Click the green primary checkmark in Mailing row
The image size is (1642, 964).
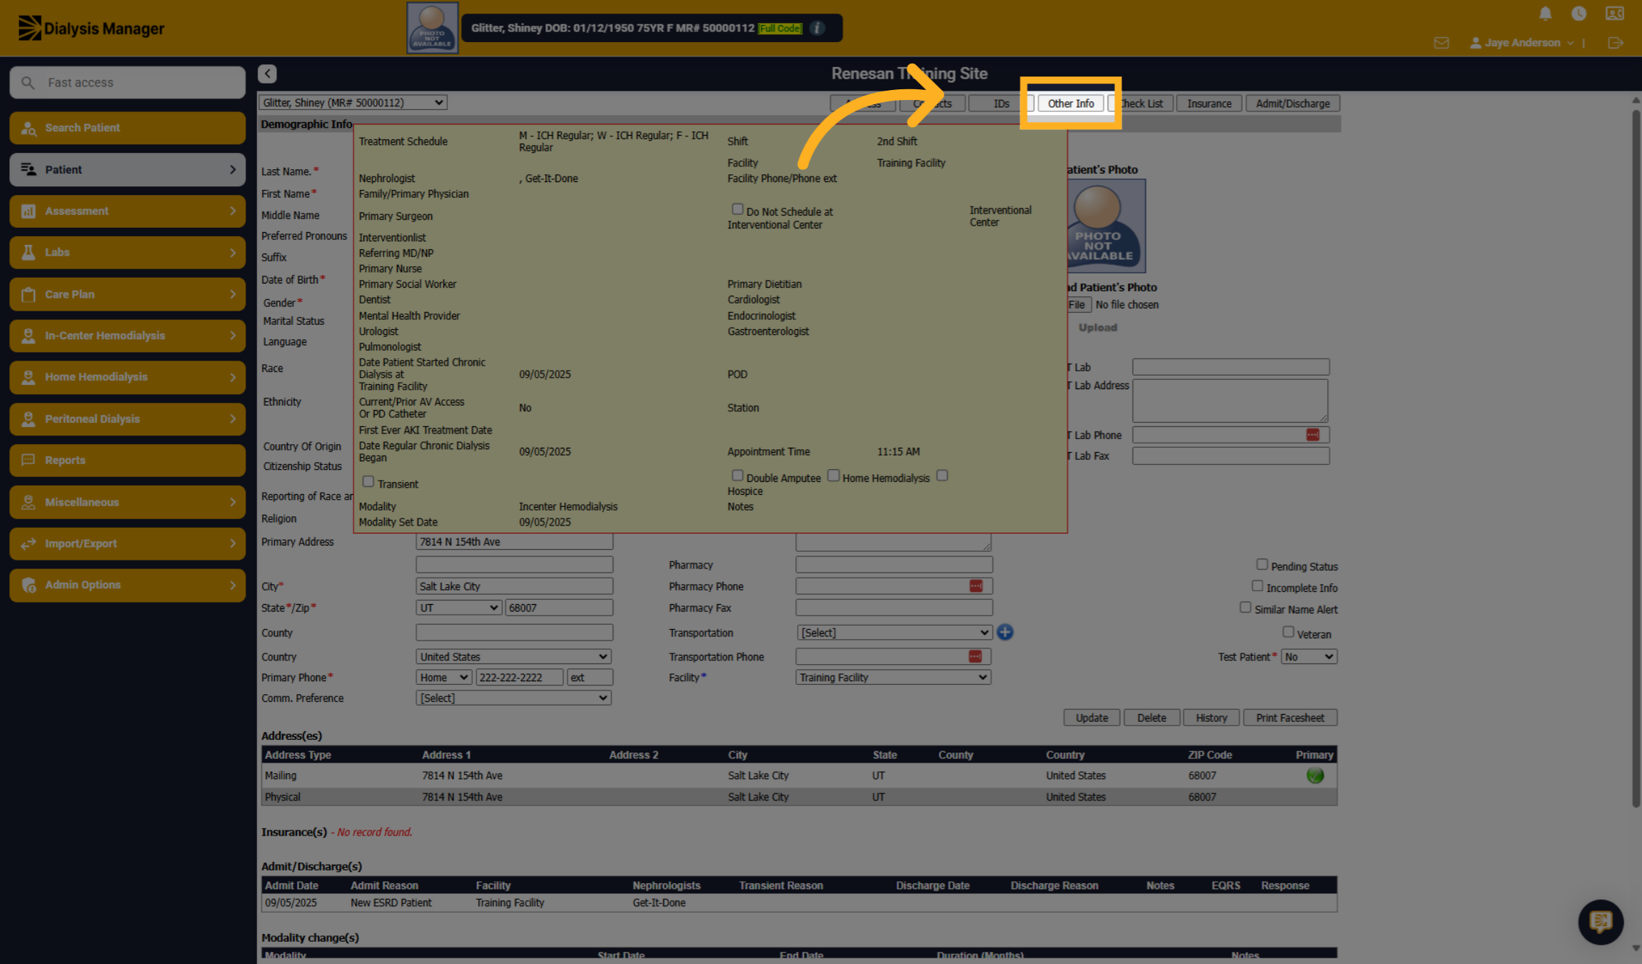[x=1314, y=775]
